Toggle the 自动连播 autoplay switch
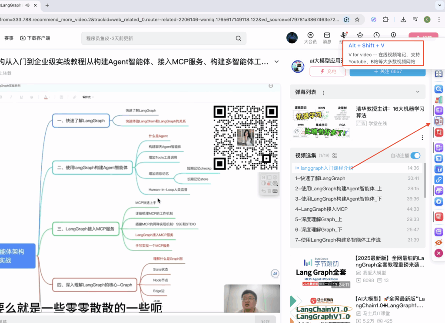Screen dimensions: 445x323 415,155
